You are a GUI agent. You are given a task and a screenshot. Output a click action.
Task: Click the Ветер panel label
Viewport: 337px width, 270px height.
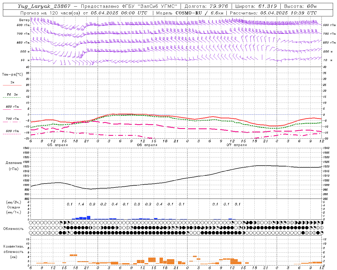click(x=24, y=20)
